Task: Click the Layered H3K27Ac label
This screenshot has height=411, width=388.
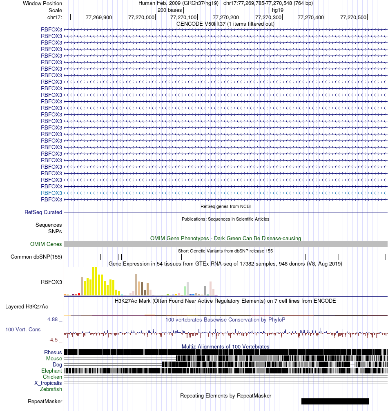Action: click(x=27, y=307)
